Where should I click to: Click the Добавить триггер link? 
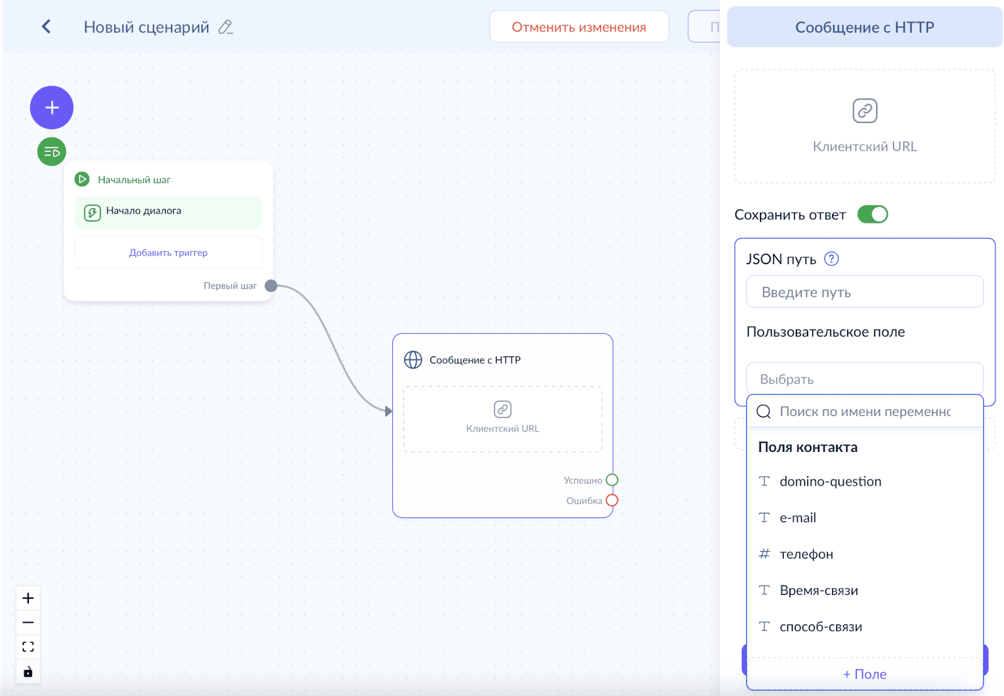pos(168,252)
